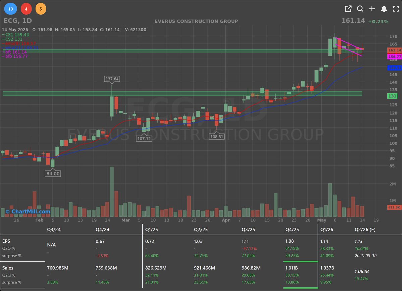Screen dimensions: 402x291
Task: Click the 621.3K volume axis tag
Action: click(394, 207)
